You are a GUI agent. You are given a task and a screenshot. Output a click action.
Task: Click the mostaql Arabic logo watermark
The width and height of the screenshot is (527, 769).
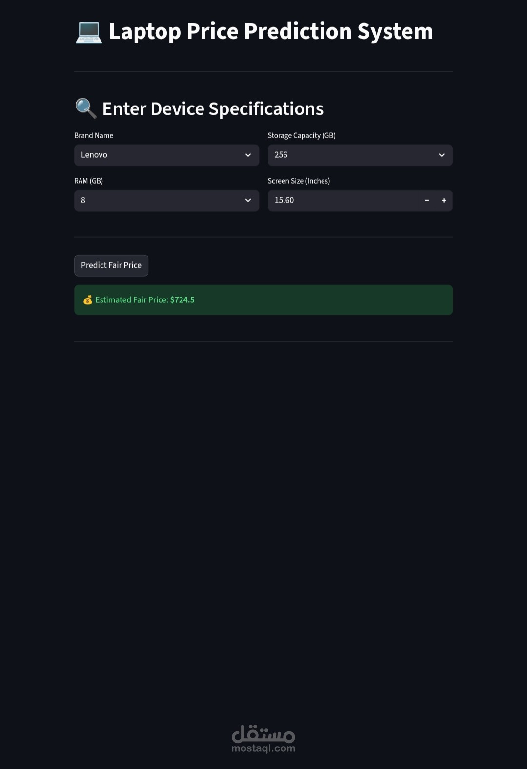263,733
